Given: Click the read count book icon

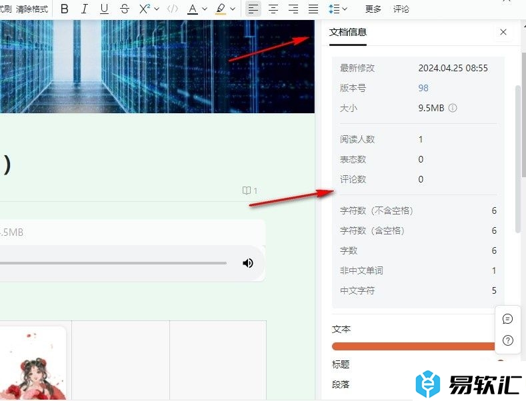Looking at the screenshot, I should (x=247, y=191).
